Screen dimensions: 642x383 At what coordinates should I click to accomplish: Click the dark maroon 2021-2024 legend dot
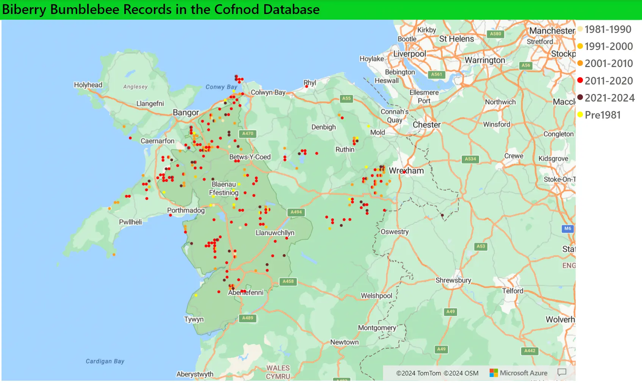point(580,98)
